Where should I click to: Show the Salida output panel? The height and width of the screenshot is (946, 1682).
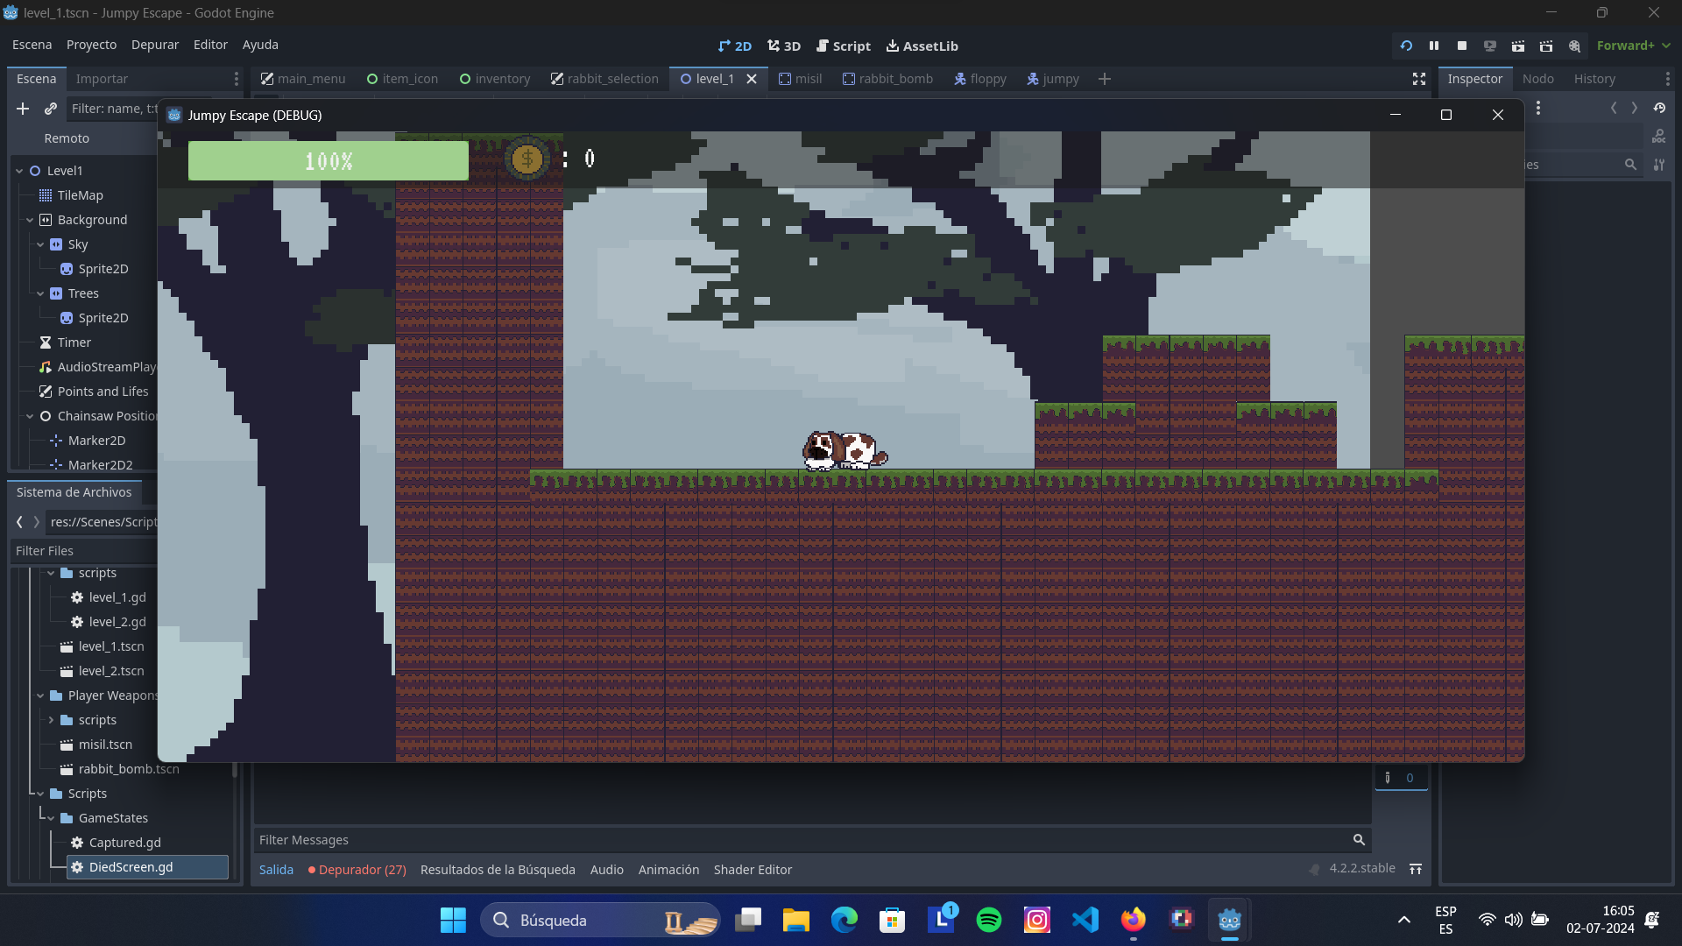276,869
